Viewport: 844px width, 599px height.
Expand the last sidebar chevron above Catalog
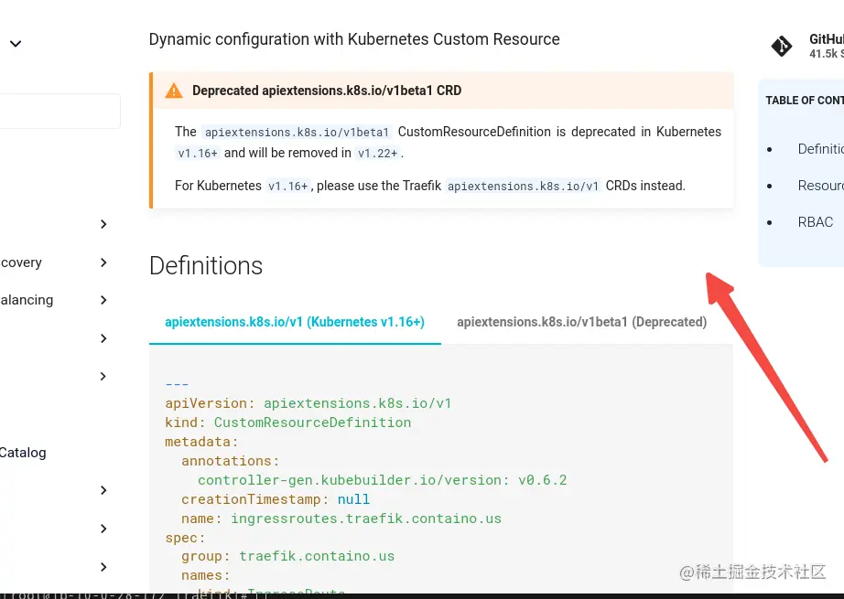coord(103,377)
